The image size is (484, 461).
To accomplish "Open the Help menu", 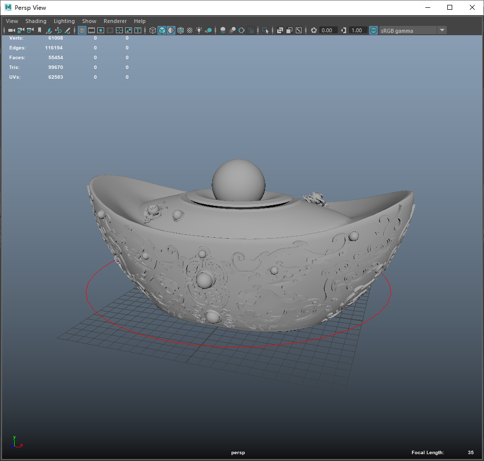I will tap(139, 21).
